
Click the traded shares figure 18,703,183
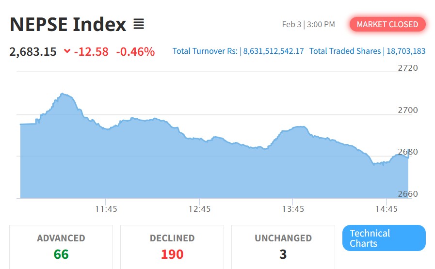click(x=406, y=51)
